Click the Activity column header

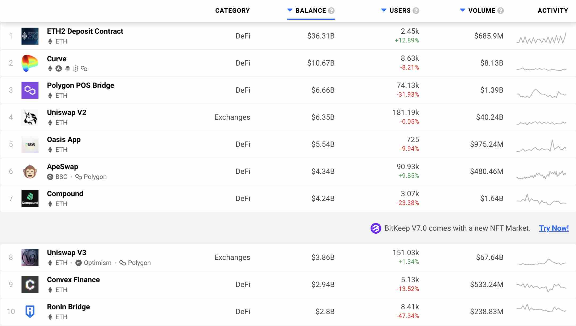[553, 11]
